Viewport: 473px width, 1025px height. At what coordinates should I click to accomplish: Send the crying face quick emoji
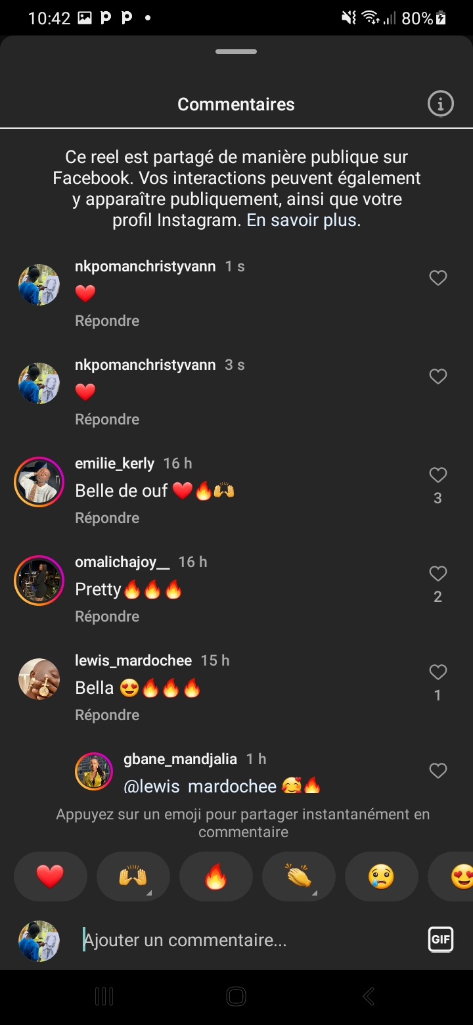[x=381, y=876]
